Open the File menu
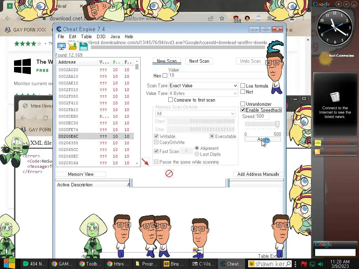The width and height of the screenshot is (359, 269). 61,36
